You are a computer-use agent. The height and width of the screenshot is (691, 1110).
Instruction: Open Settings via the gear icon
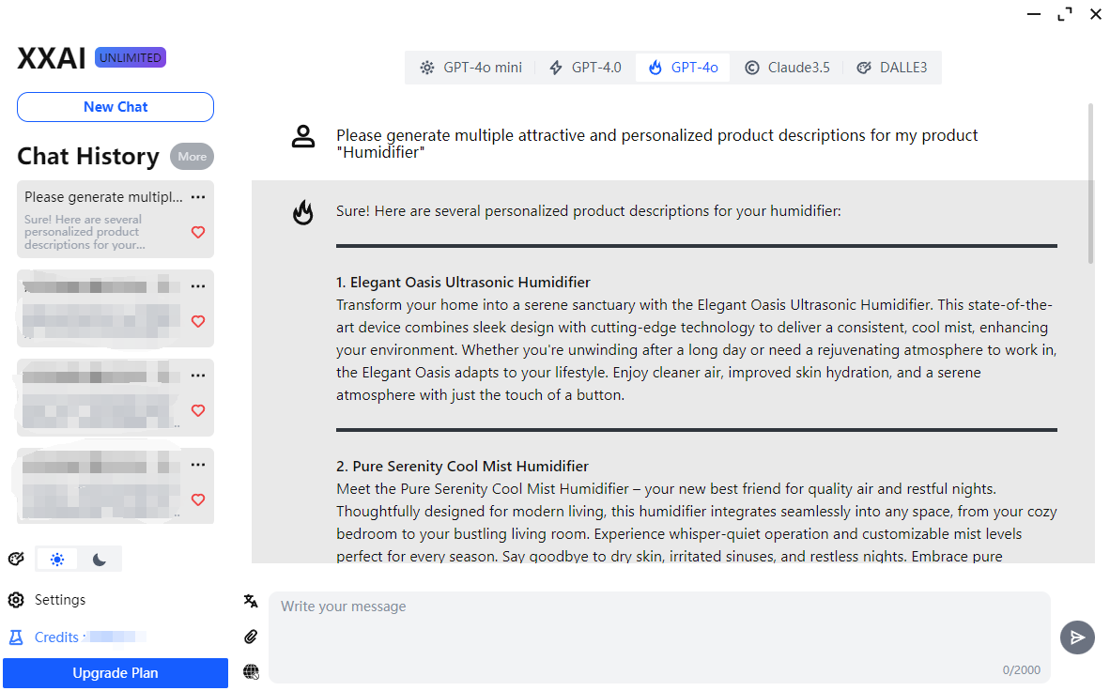(16, 600)
